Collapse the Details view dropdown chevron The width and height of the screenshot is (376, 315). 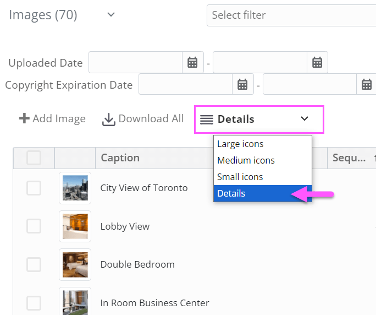[x=305, y=119]
